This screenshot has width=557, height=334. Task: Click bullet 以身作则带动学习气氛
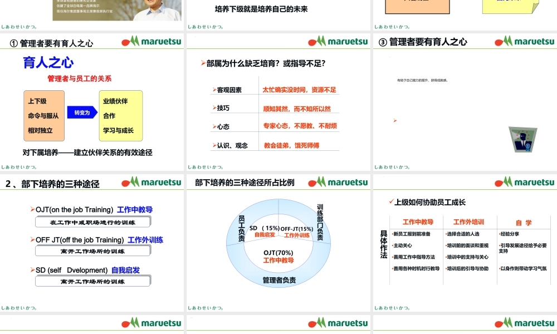coord(522,269)
